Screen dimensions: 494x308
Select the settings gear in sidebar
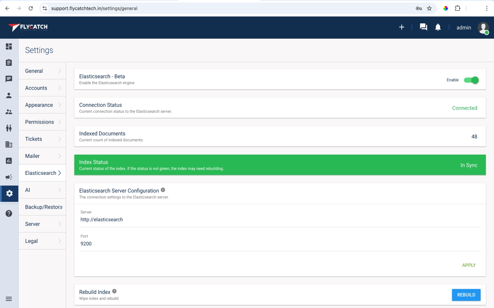coord(10,193)
